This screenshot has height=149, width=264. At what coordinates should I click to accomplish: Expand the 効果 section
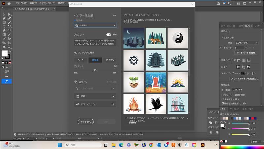pos(95,96)
